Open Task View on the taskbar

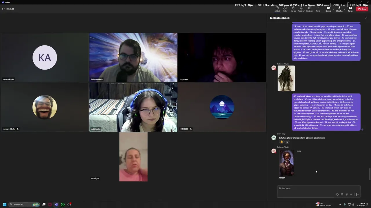coord(44,205)
